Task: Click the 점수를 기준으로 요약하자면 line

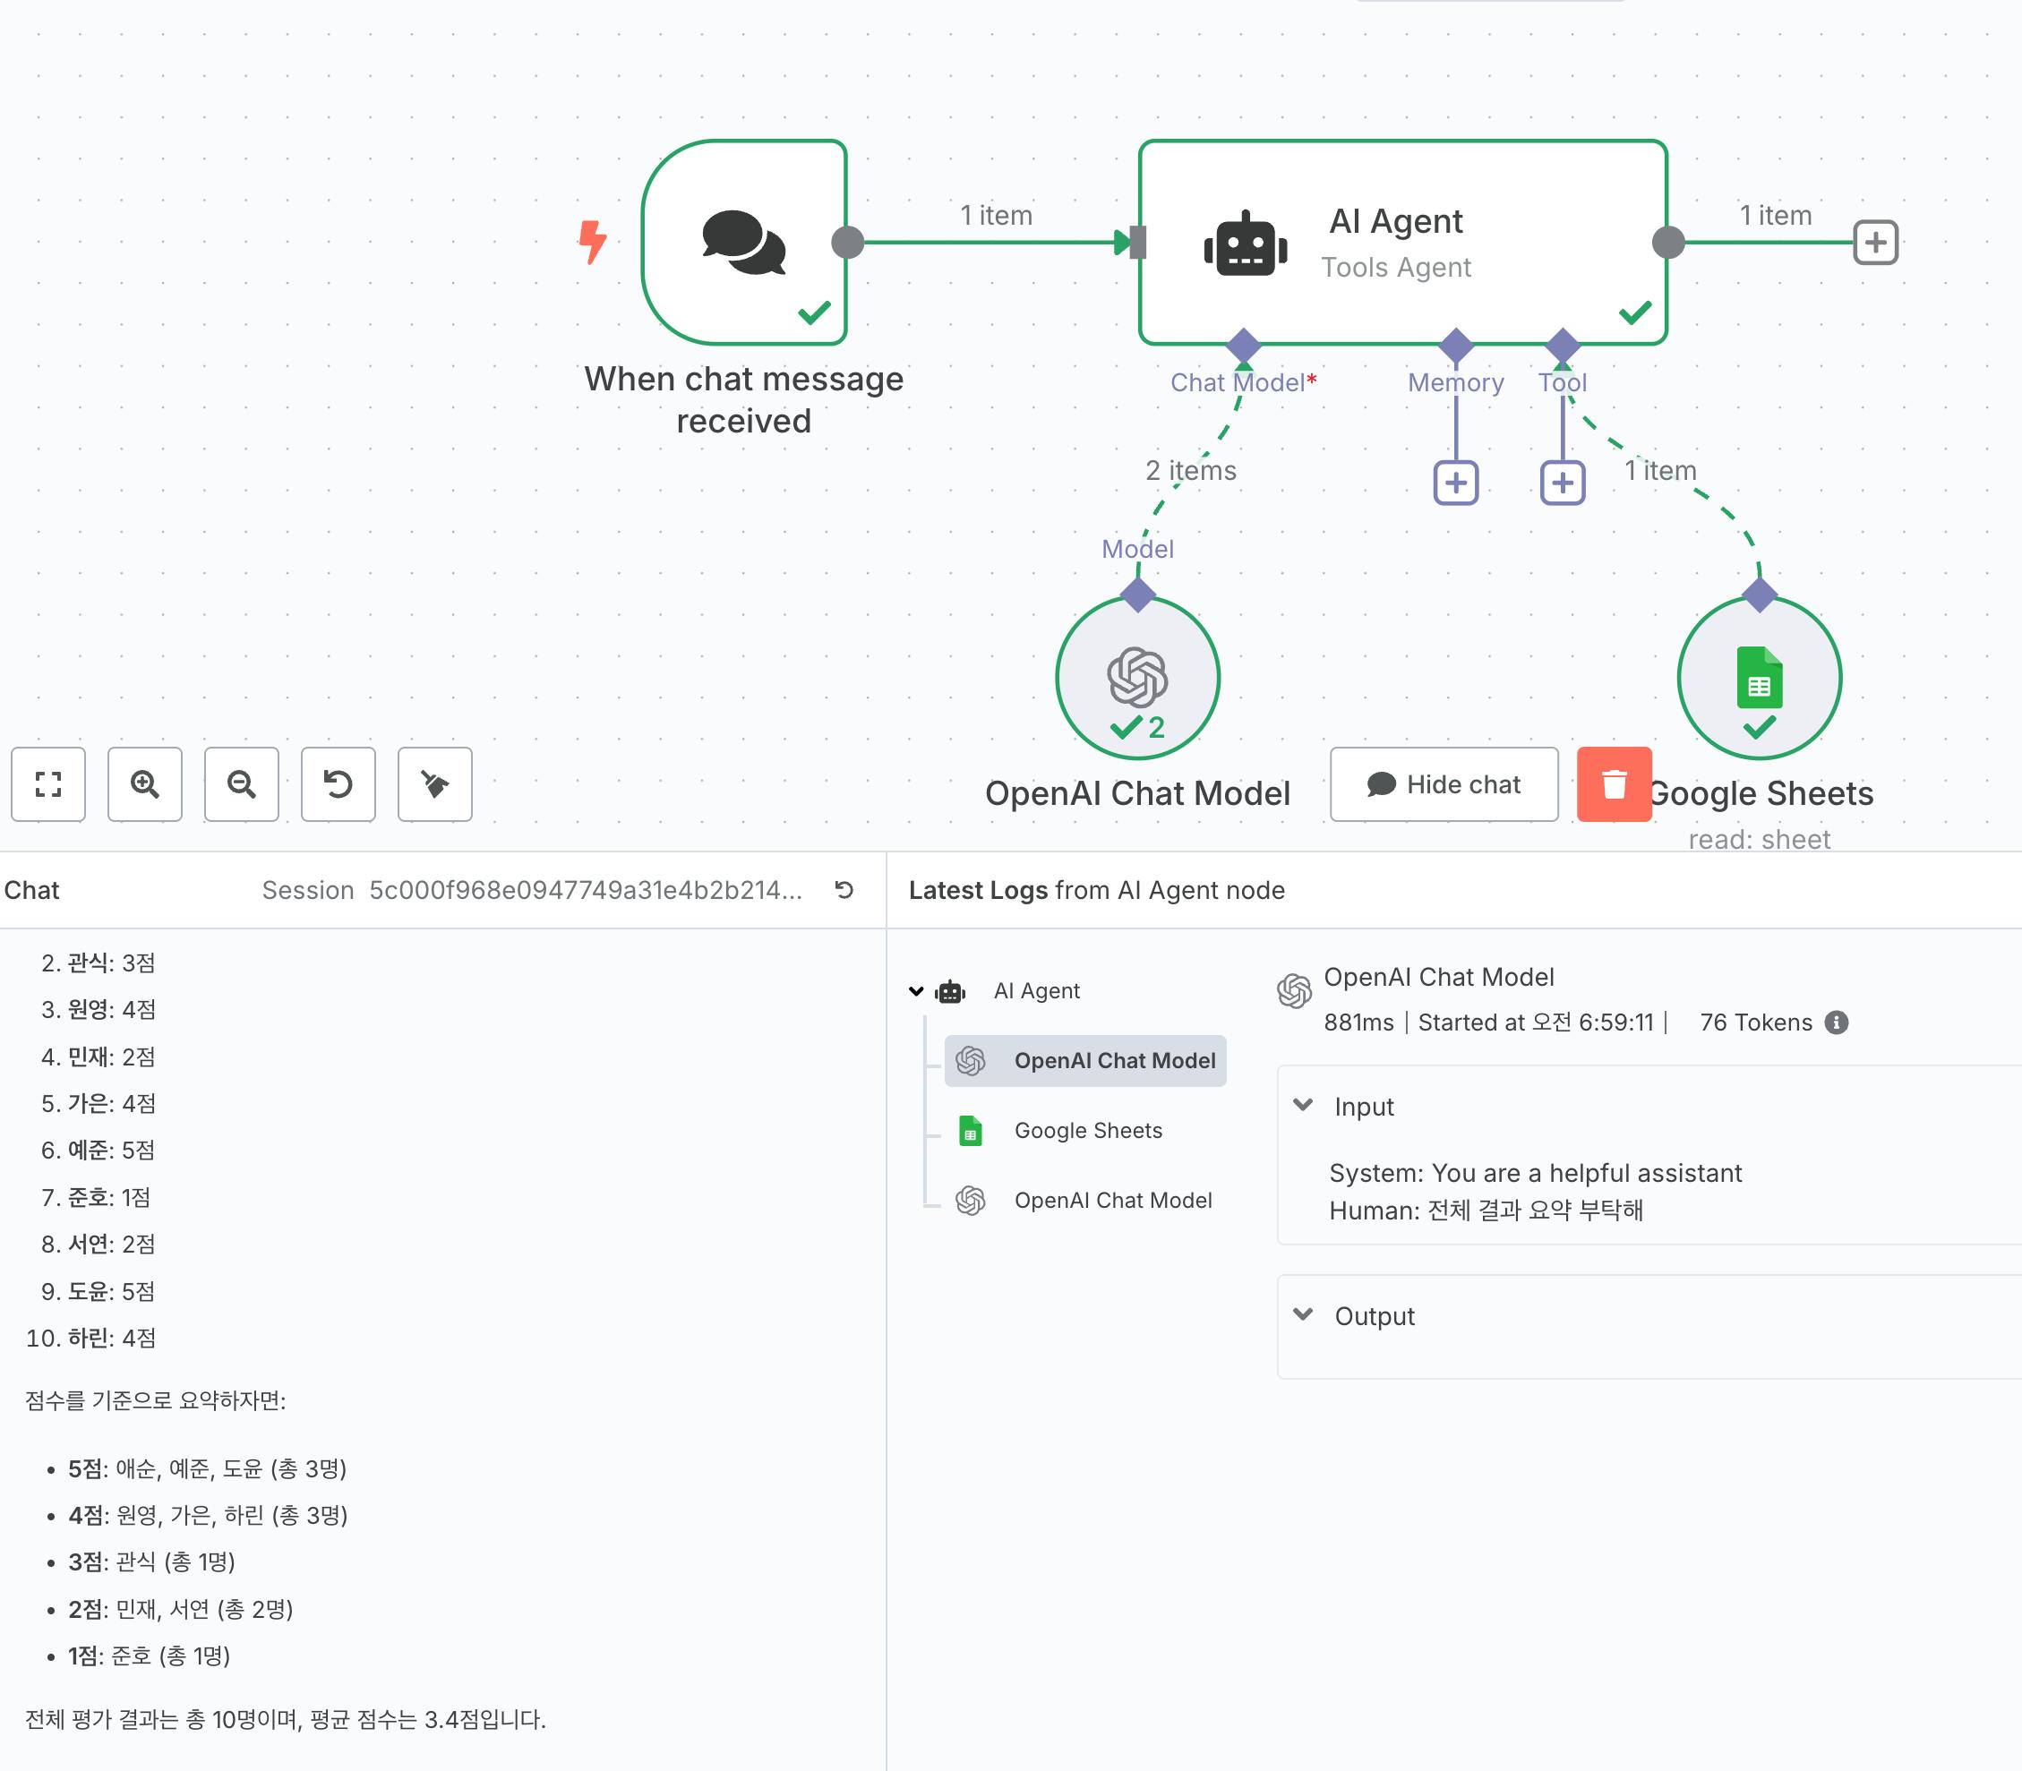Action: (155, 1400)
